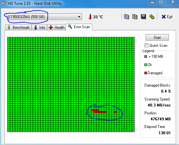Click the green Ok legend swatch
Viewport: 179px width, 145px height.
click(146, 65)
